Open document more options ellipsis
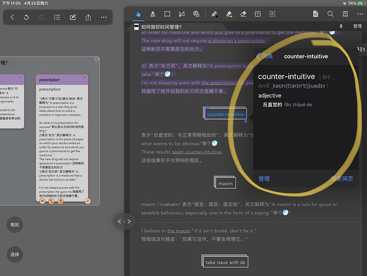Image resolution: width=367 pixels, height=276 pixels. tap(360, 14)
